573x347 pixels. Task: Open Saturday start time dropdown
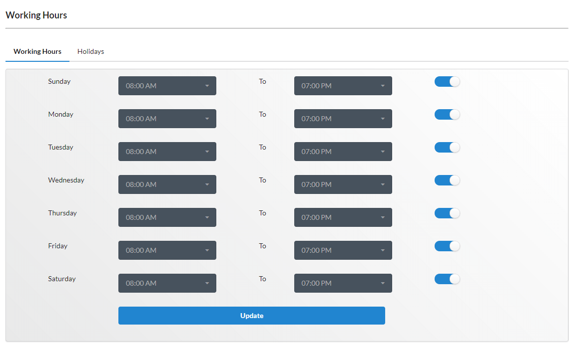click(167, 283)
